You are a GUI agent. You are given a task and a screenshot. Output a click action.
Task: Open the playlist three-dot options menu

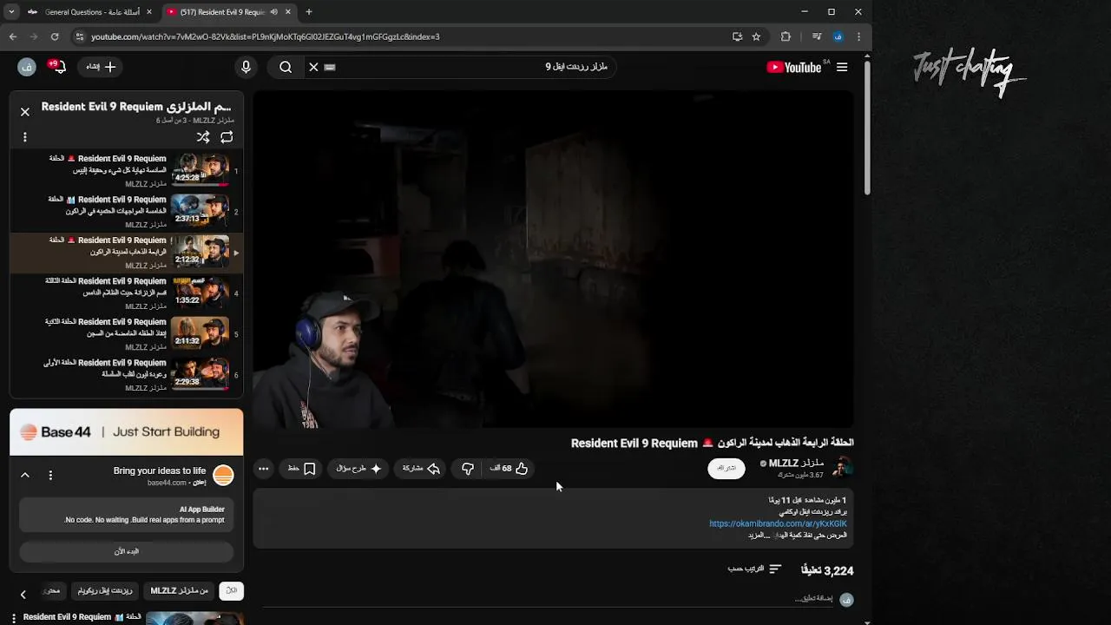(x=25, y=137)
